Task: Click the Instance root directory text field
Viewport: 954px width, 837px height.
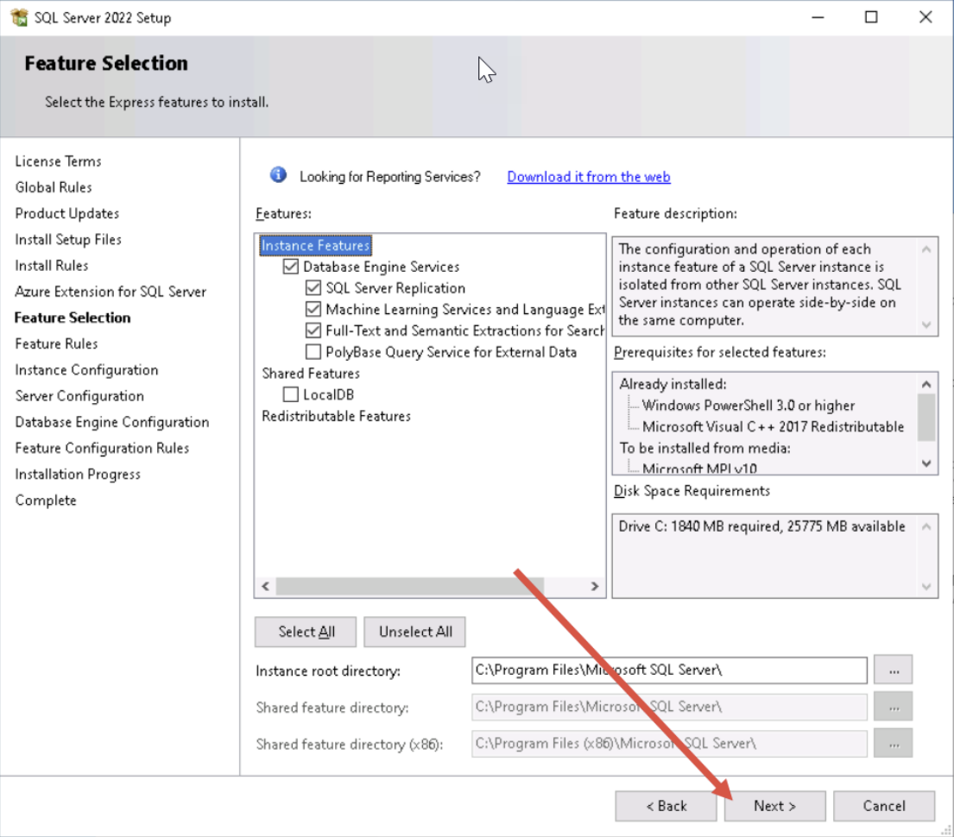Action: coord(669,670)
